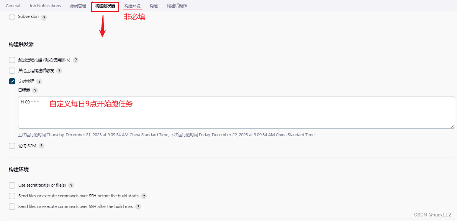Screen dimensions: 457x221
Task: Show help for 定时构建 option
Action: point(39,82)
